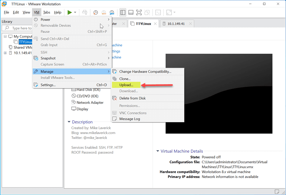Toggle the library sidebar view icon
Image resolution: width=286 pixels, height=195 pixels.
123,12
